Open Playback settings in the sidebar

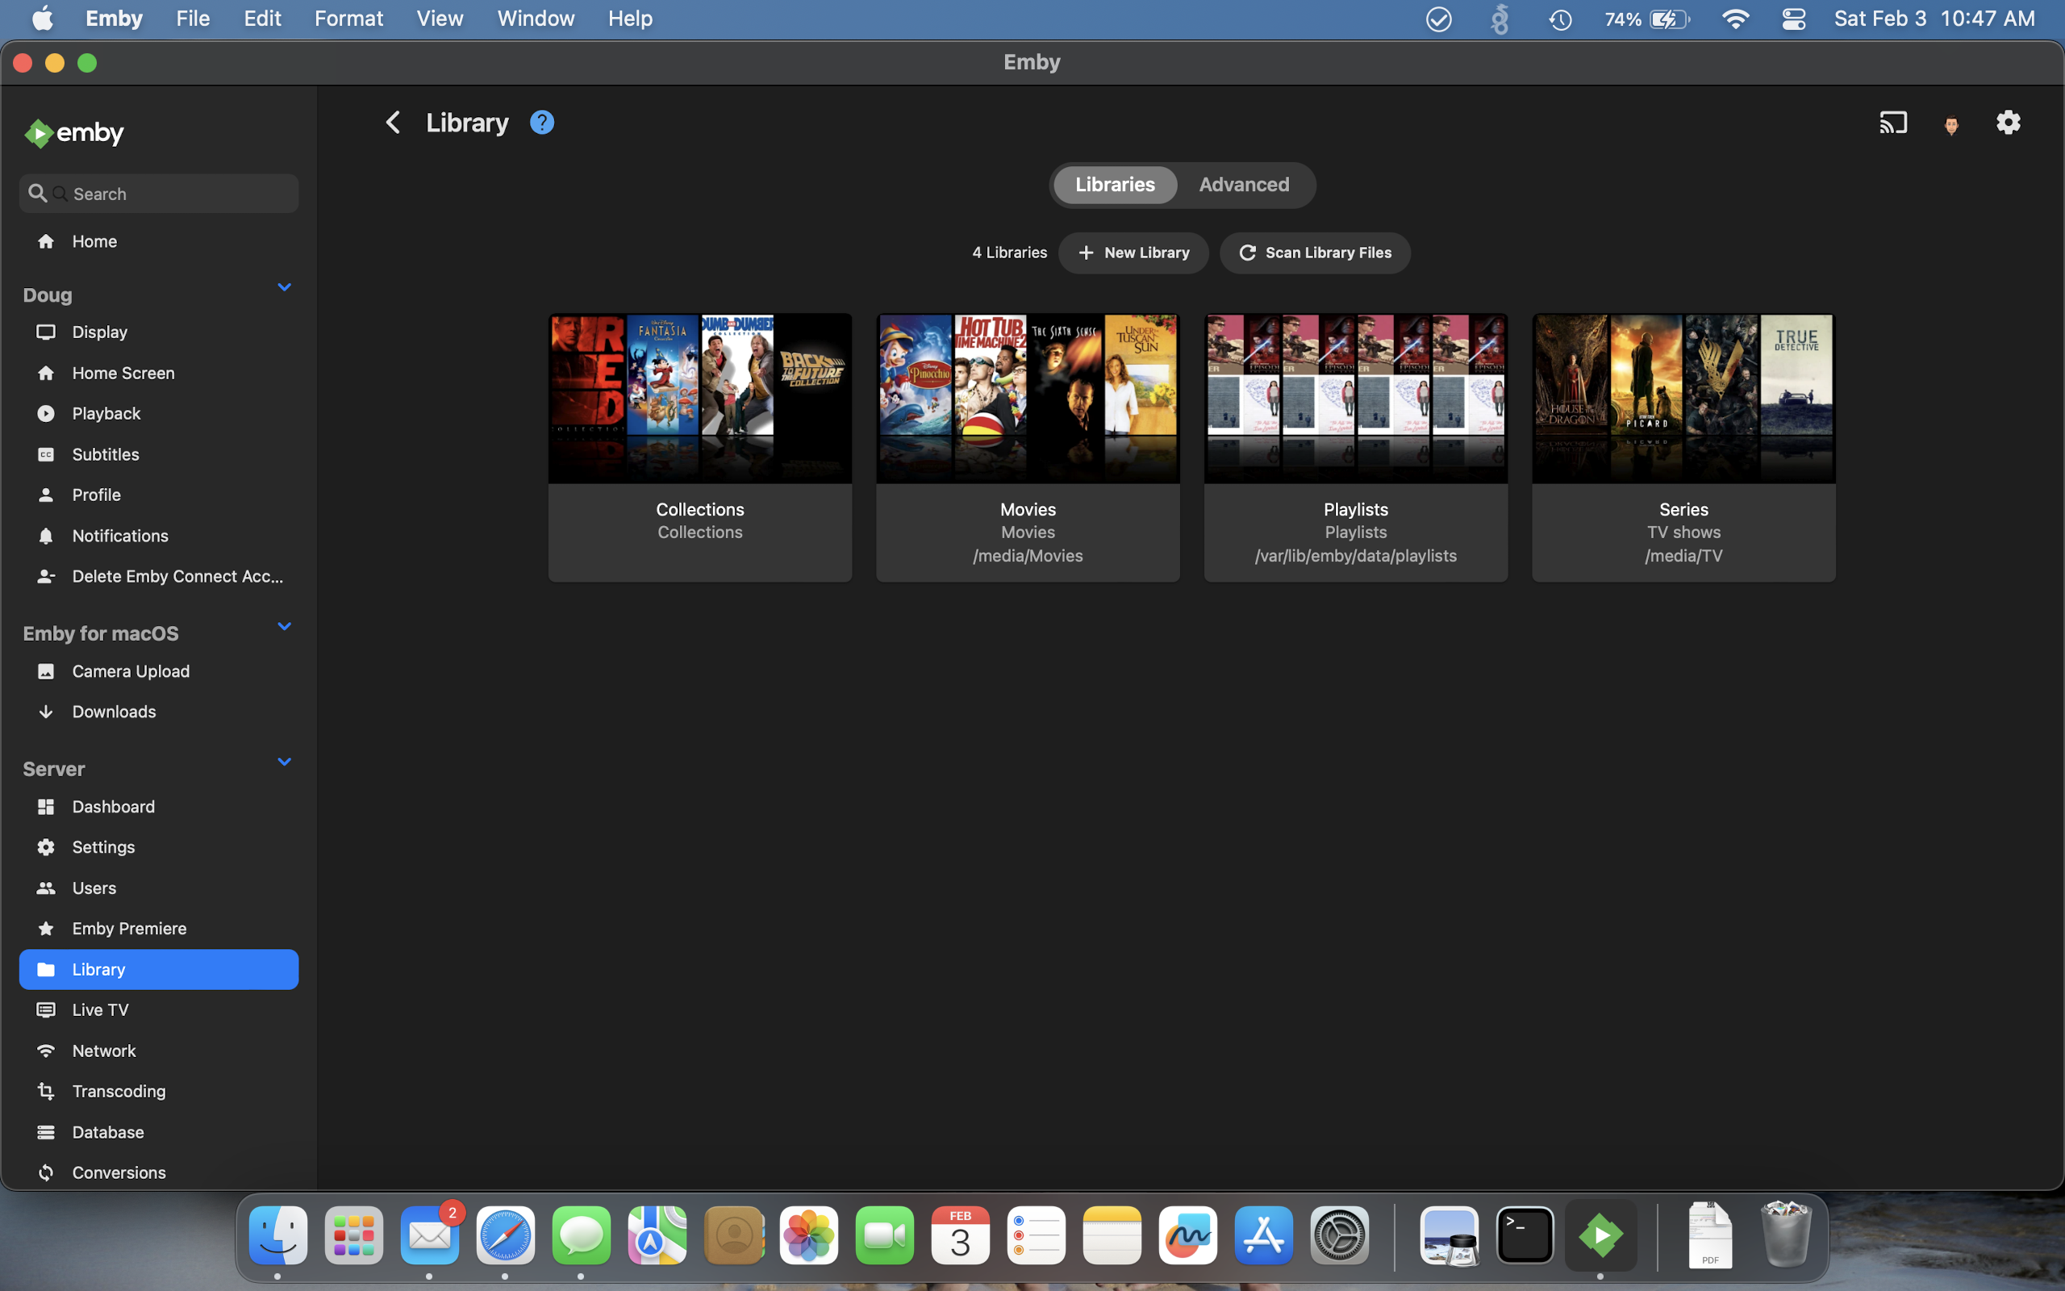[106, 413]
